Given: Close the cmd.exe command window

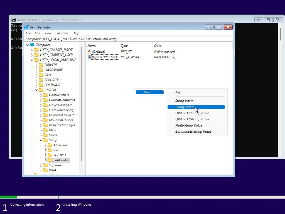Looking at the screenshot, I should pos(277,20).
